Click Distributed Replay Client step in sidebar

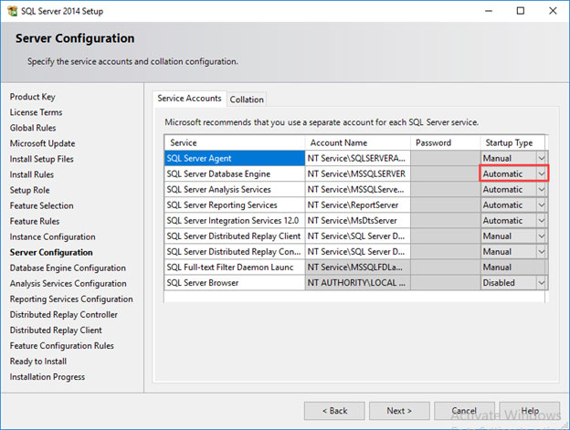(x=56, y=330)
